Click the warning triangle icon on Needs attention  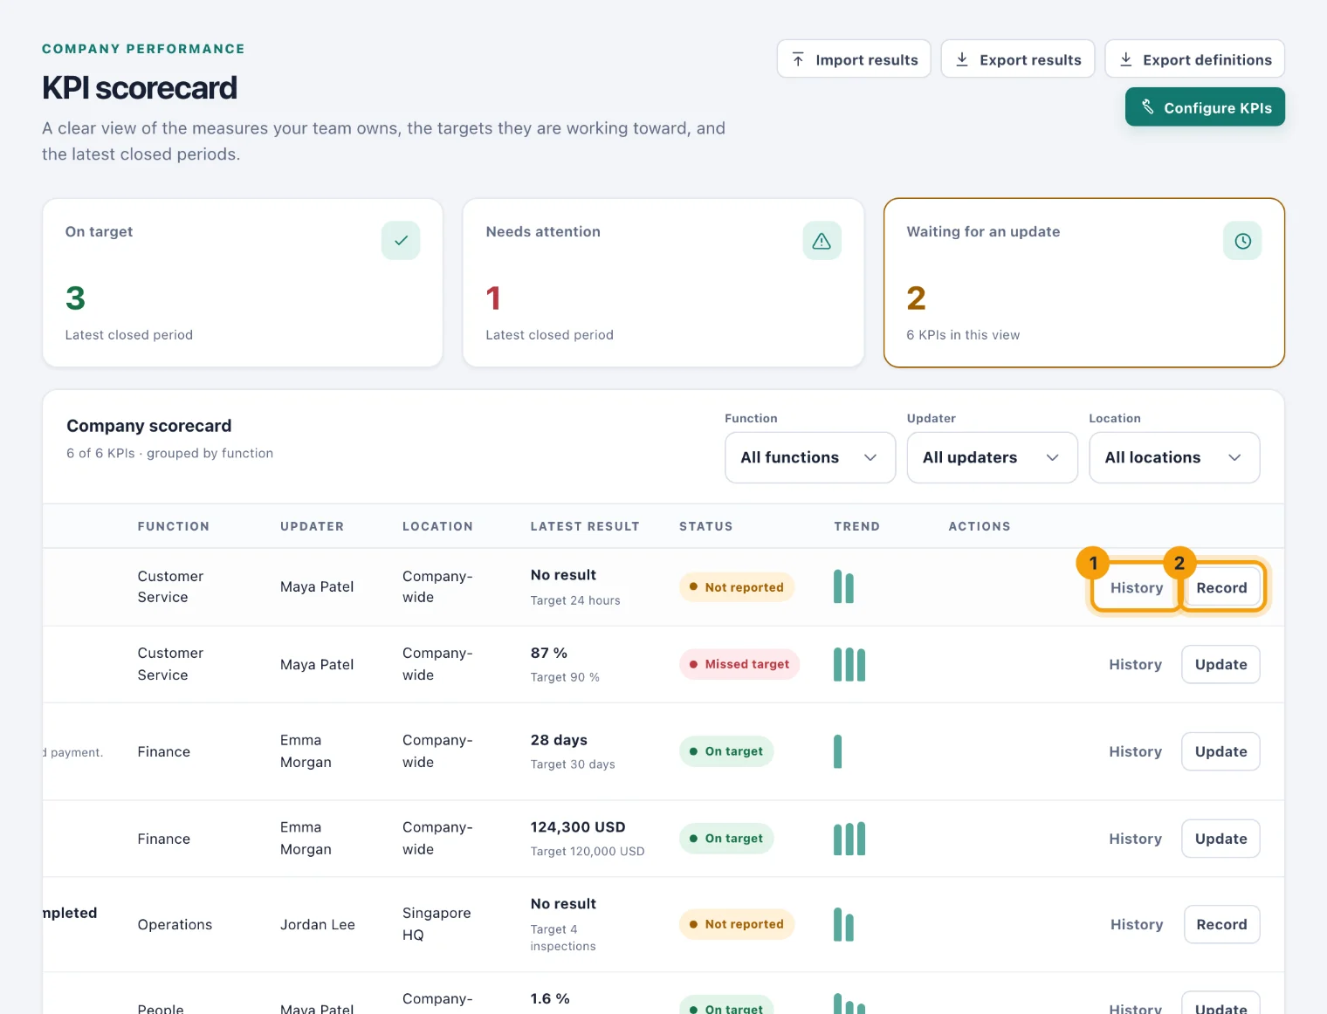822,241
